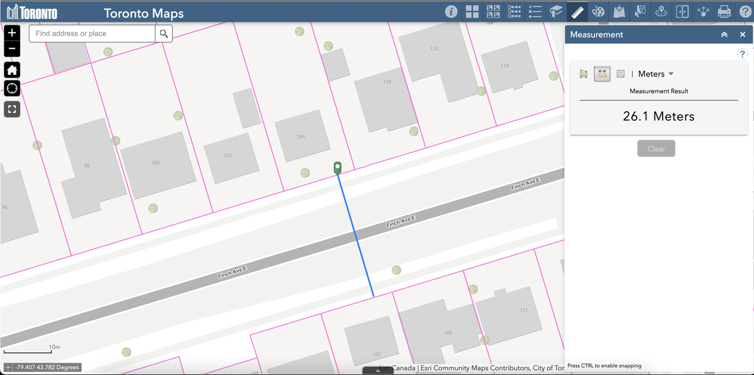Viewport: 754px width, 375px height.
Task: Click the search magnifier button
Action: point(164,34)
